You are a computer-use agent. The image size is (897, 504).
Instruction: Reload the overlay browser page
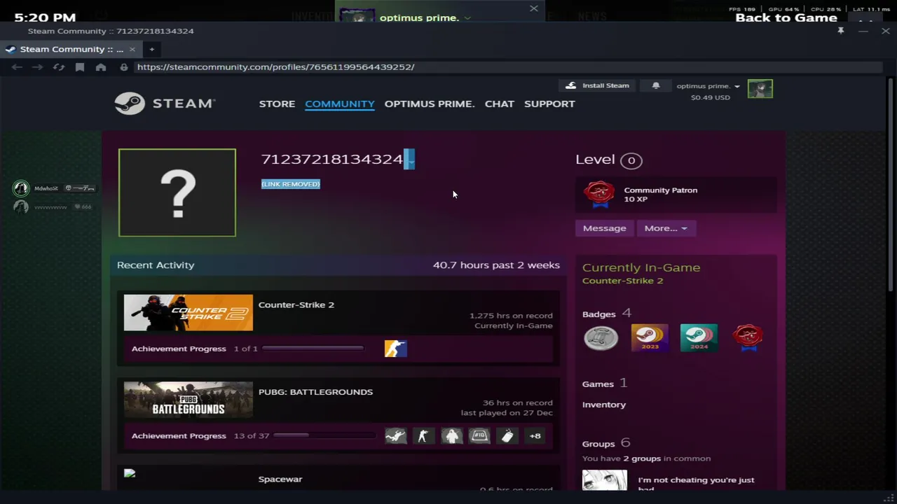point(59,67)
